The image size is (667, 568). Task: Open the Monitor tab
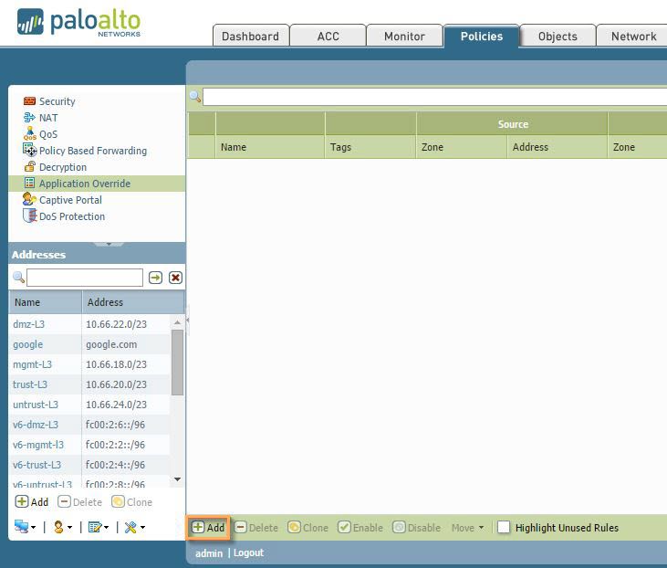pos(404,37)
